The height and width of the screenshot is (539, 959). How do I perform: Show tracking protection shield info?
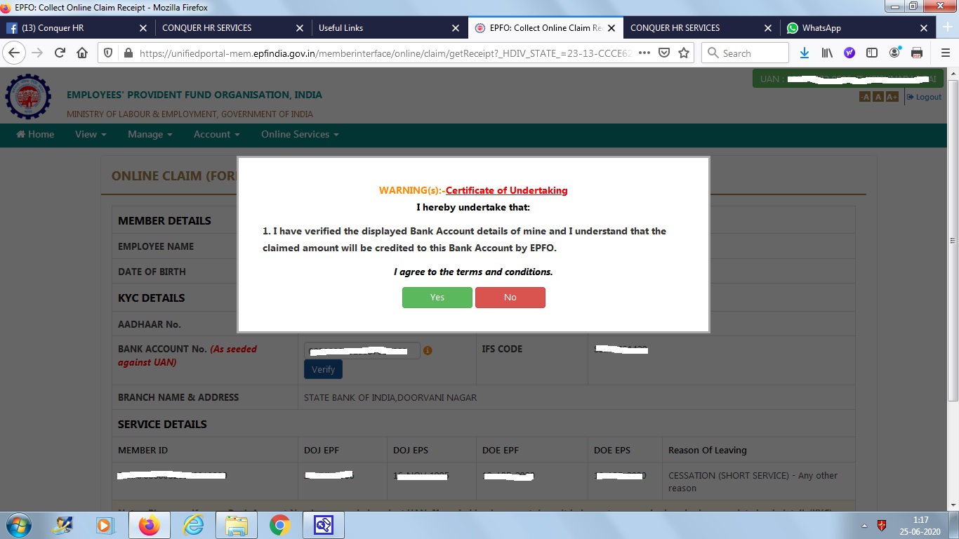point(108,53)
